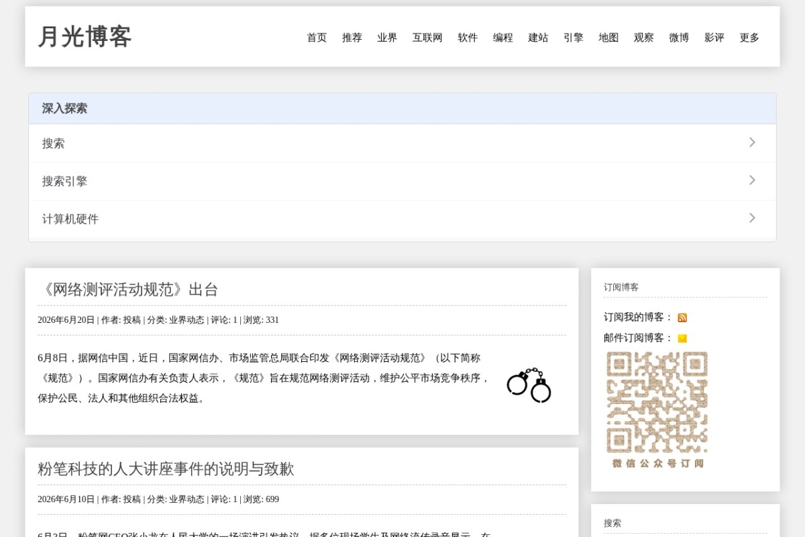Click the 浏览: 699 view count
805x537 pixels.
click(261, 499)
